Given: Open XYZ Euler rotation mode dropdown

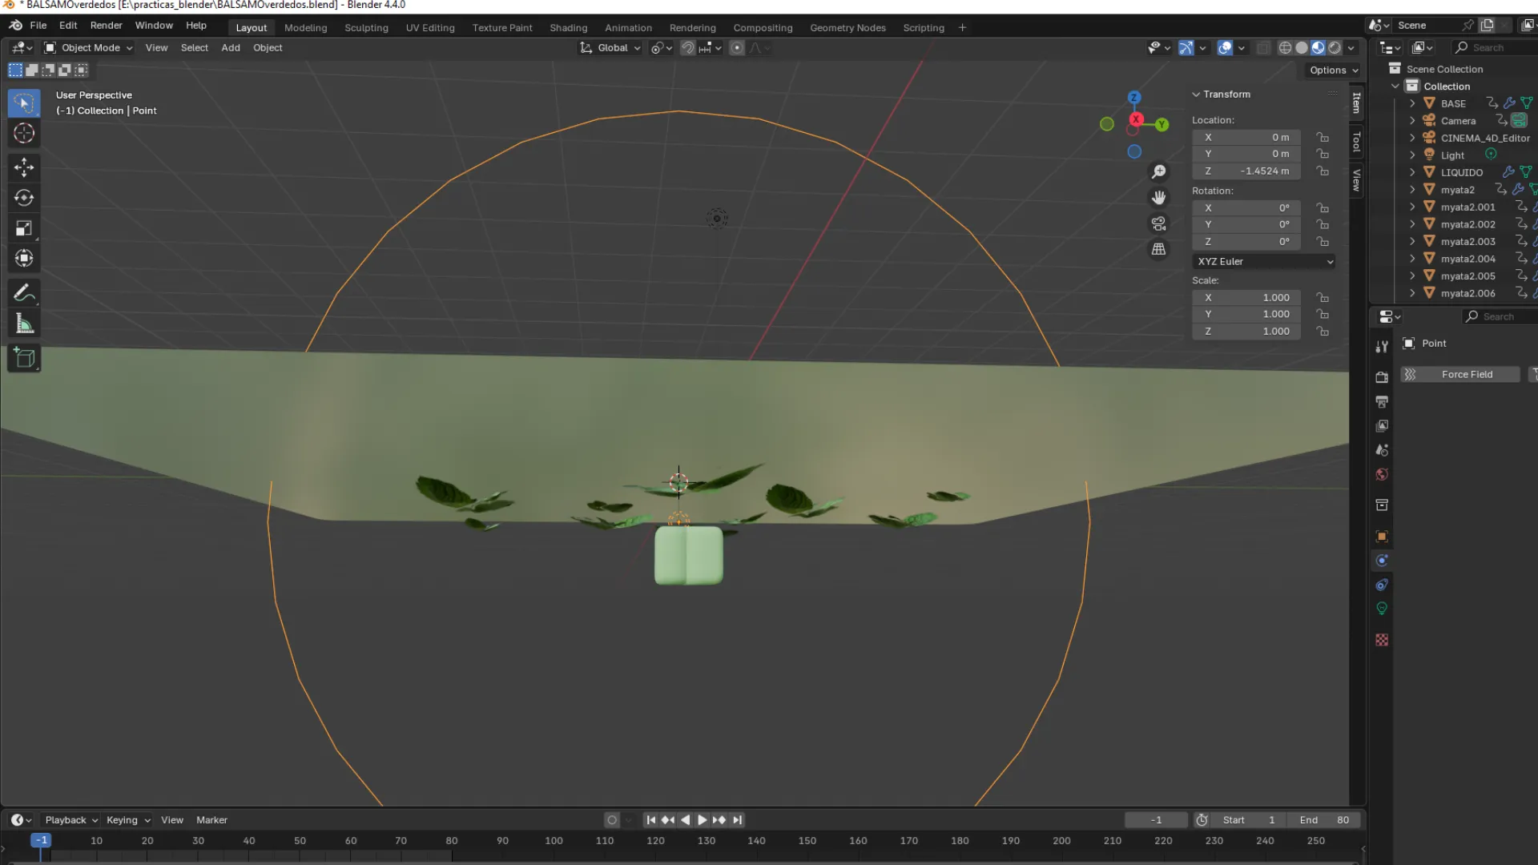Looking at the screenshot, I should pyautogui.click(x=1265, y=262).
